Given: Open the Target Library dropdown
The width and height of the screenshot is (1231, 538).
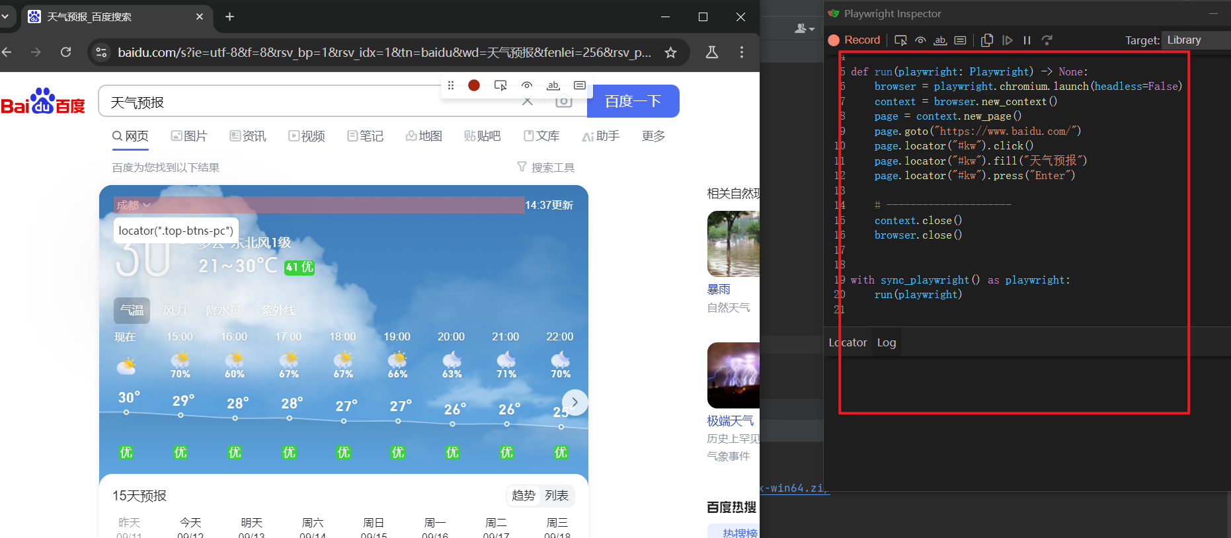Looking at the screenshot, I should click(x=1196, y=40).
